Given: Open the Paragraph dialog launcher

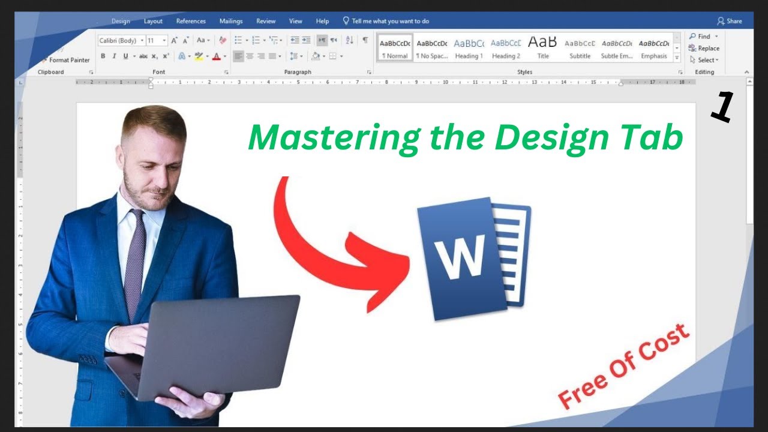Looking at the screenshot, I should click(x=369, y=72).
